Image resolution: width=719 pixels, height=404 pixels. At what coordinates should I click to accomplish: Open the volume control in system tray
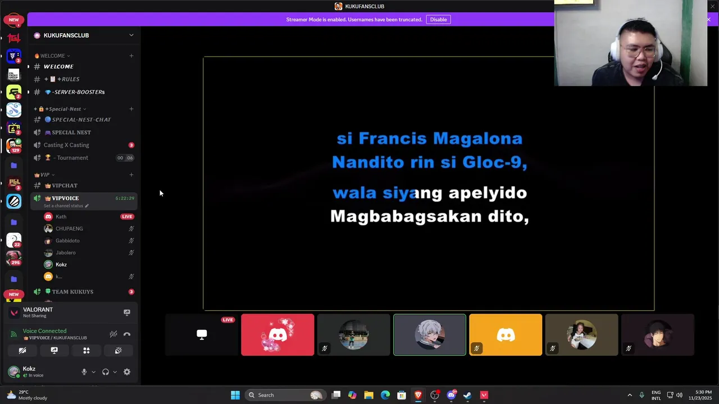click(679, 395)
